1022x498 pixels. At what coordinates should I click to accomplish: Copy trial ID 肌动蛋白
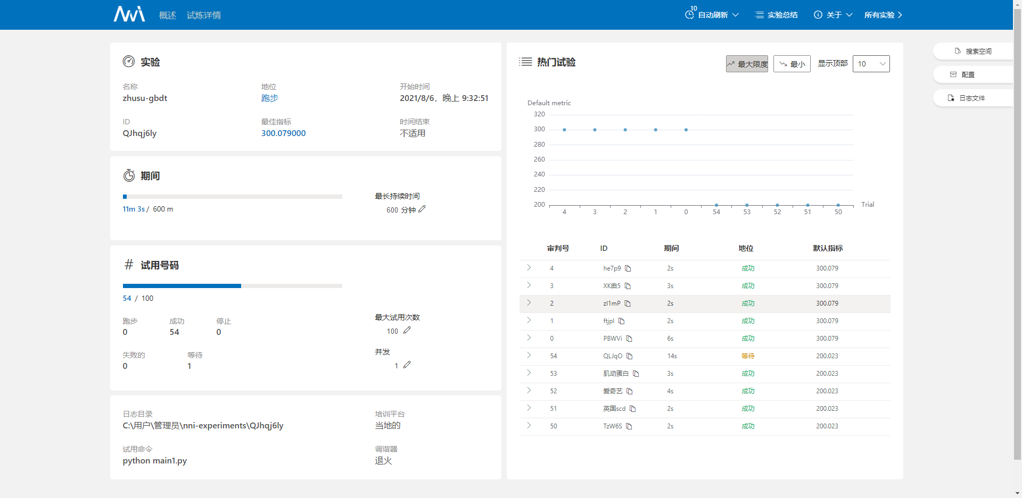636,374
